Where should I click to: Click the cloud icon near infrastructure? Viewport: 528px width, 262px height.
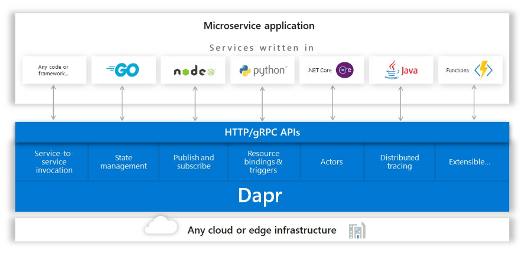[x=160, y=226]
